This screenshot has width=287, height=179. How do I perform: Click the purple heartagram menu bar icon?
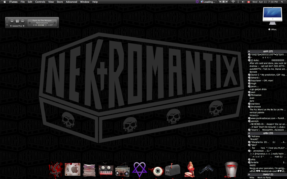197,2
